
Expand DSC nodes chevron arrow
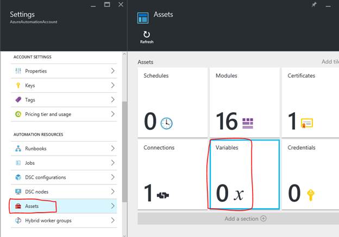(x=112, y=191)
